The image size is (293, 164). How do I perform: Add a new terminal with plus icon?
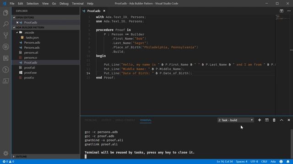tap(260, 120)
